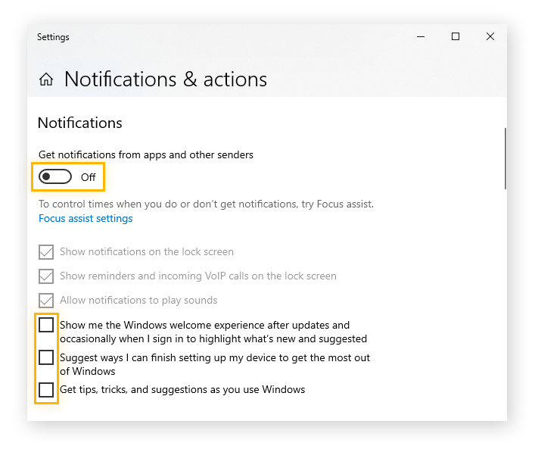Click the vertical scrollbar thumb

point(505,159)
